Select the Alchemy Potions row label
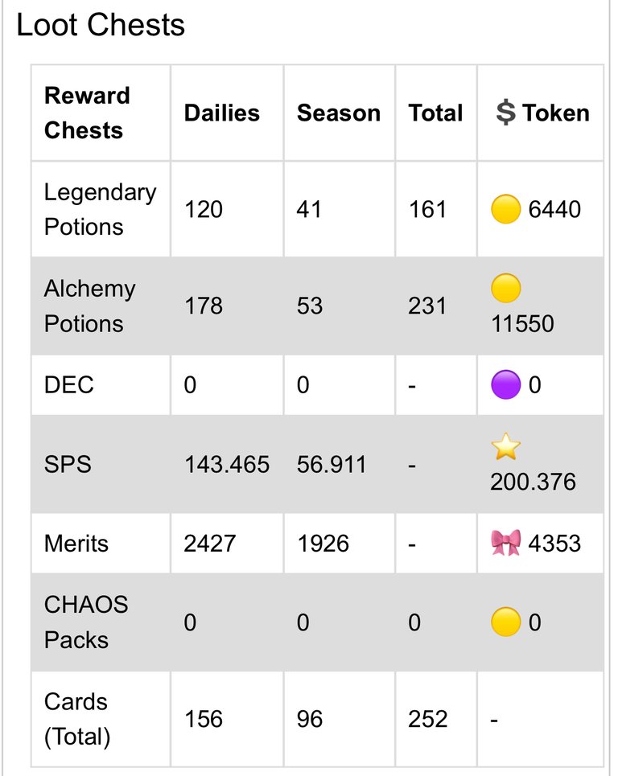Image resolution: width=618 pixels, height=776 pixels. pyautogui.click(x=89, y=306)
